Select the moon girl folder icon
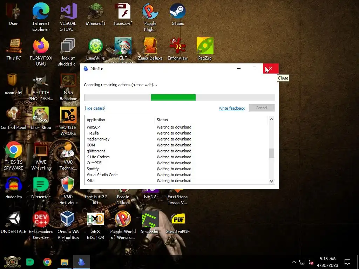 (14, 84)
